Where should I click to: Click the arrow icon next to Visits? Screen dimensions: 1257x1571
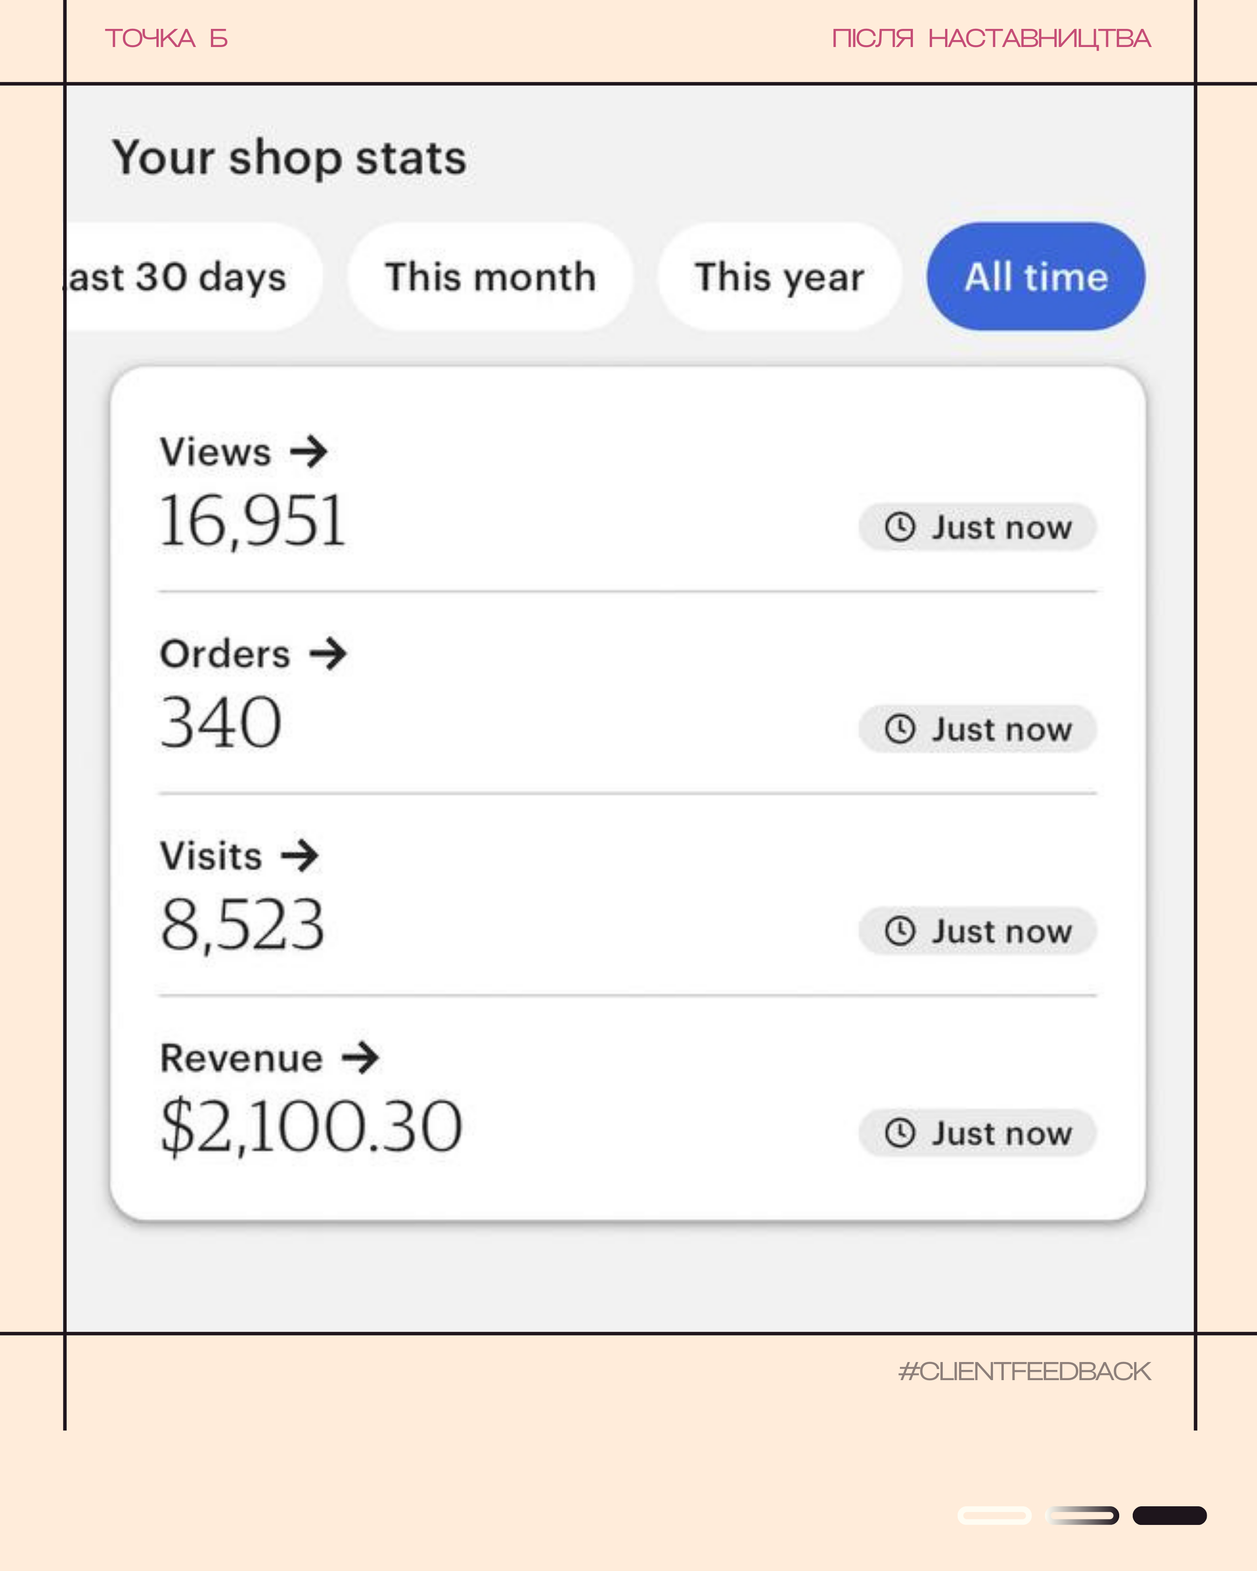click(x=300, y=856)
